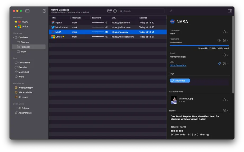Image resolution: width=244 pixels, height=152 pixels.
Task: Open the Notes options dropdown
Action: 225,110
